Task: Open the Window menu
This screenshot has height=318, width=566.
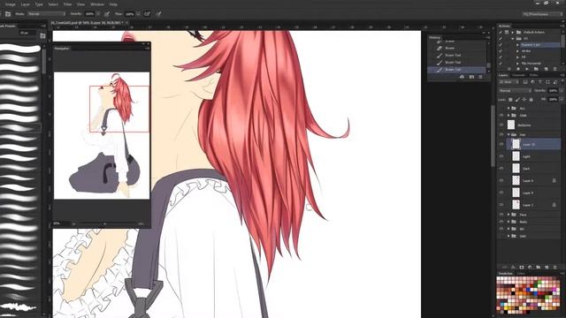Action: pyautogui.click(x=96, y=4)
